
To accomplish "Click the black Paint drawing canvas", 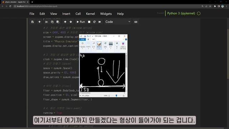I will pos(102,72).
